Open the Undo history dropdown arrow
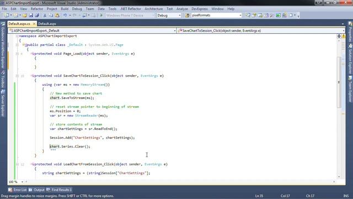 pyautogui.click(x=70, y=15)
